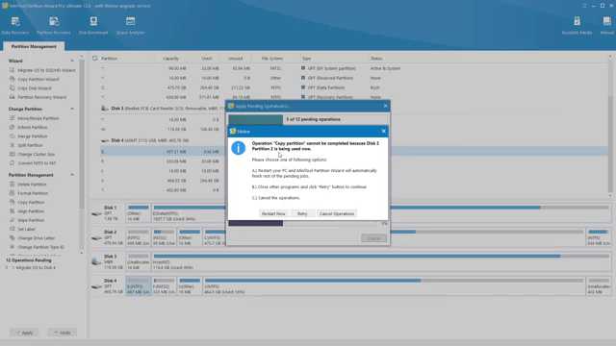Click the Wipe Partition icon
The height and width of the screenshot is (346, 616).
click(x=13, y=220)
